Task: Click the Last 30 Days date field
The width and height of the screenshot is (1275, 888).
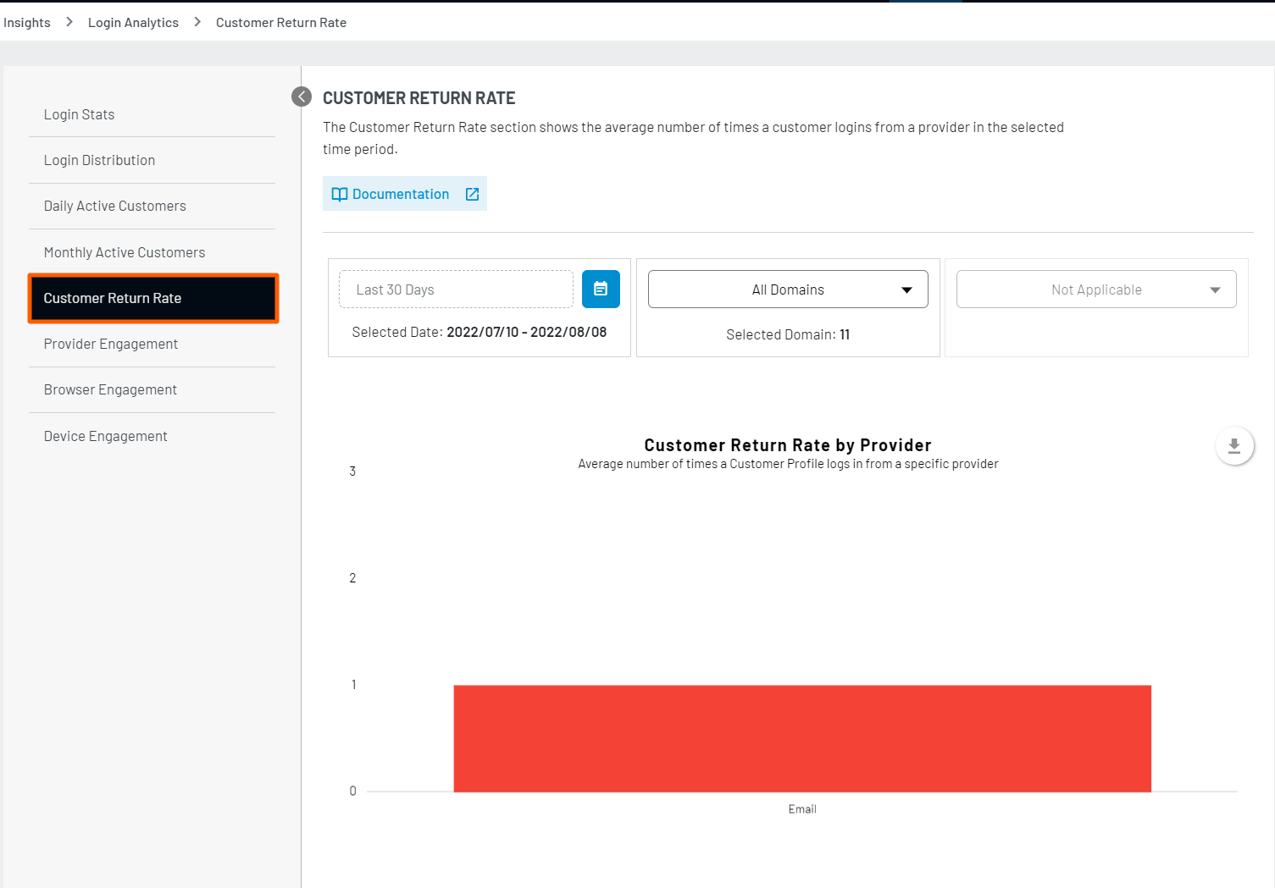Action: click(x=456, y=289)
